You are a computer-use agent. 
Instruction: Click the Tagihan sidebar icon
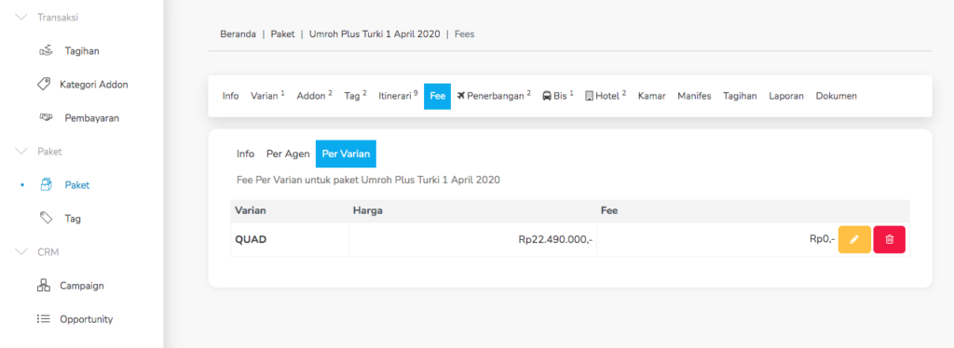tap(46, 51)
